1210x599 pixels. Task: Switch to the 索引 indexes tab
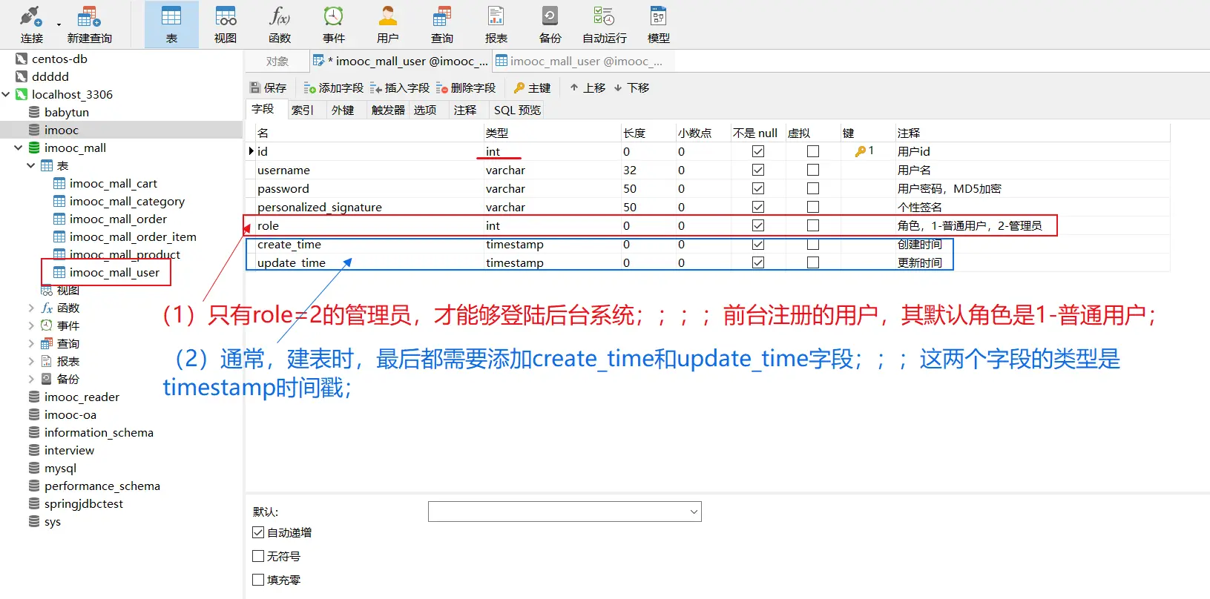(x=303, y=110)
